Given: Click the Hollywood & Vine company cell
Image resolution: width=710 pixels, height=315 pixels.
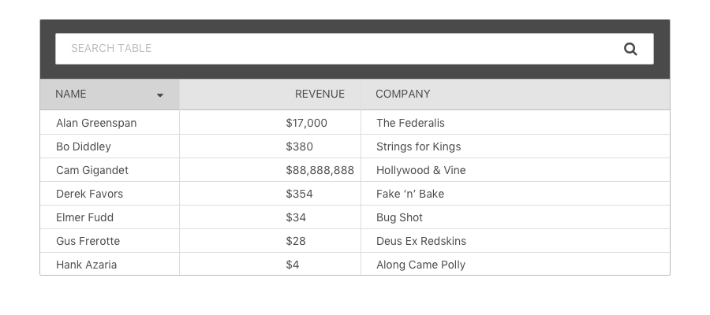Looking at the screenshot, I should pyautogui.click(x=515, y=170).
